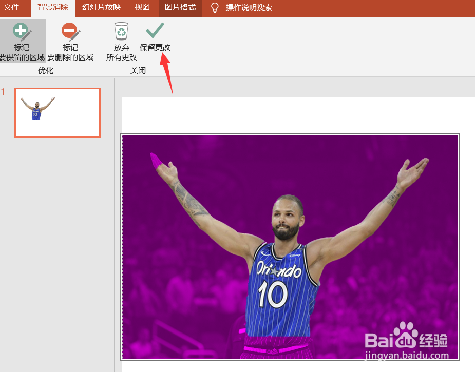
Task: Select slide 1 thumbnail in the panel
Action: pos(58,113)
